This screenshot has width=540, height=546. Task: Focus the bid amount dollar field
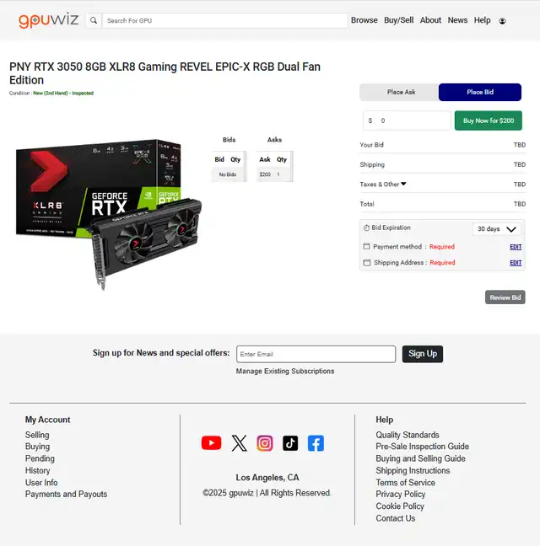click(x=407, y=120)
